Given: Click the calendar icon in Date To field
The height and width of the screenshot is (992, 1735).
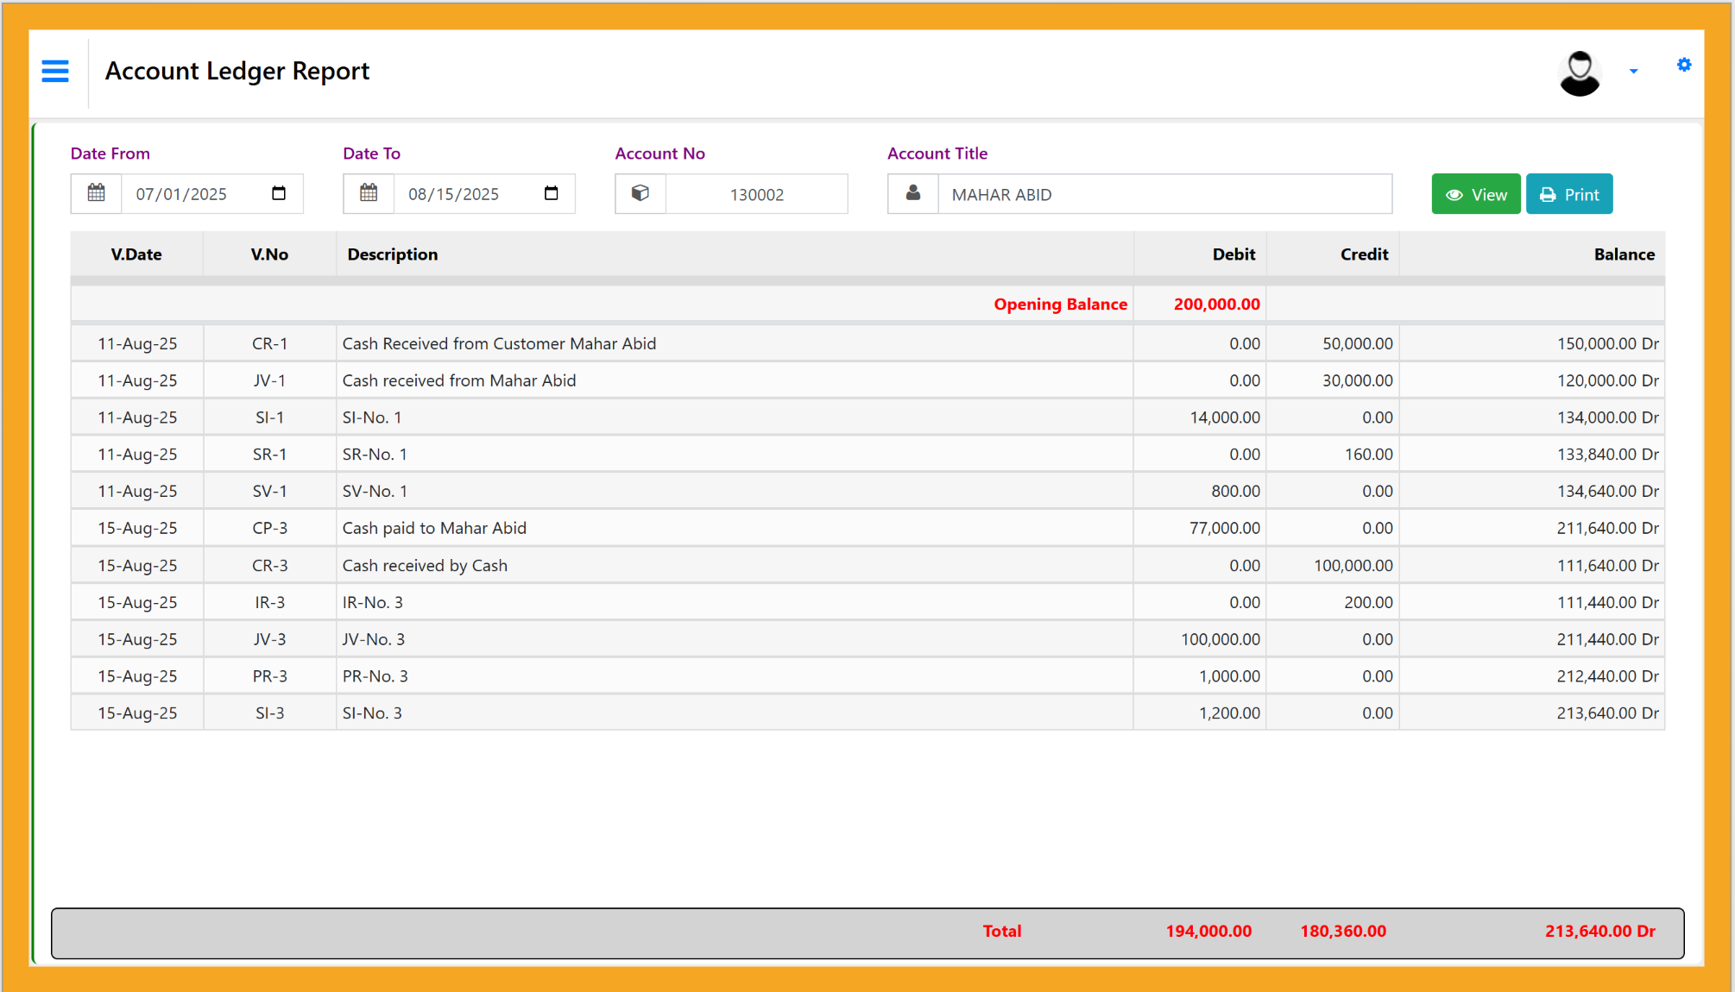Looking at the screenshot, I should click(369, 193).
